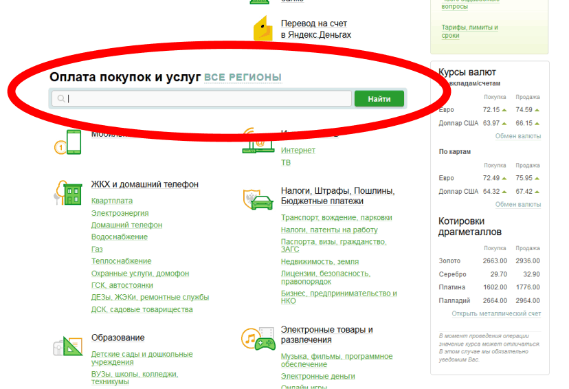Open Открыть металлический счет link
The width and height of the screenshot is (569, 389).
tap(496, 314)
